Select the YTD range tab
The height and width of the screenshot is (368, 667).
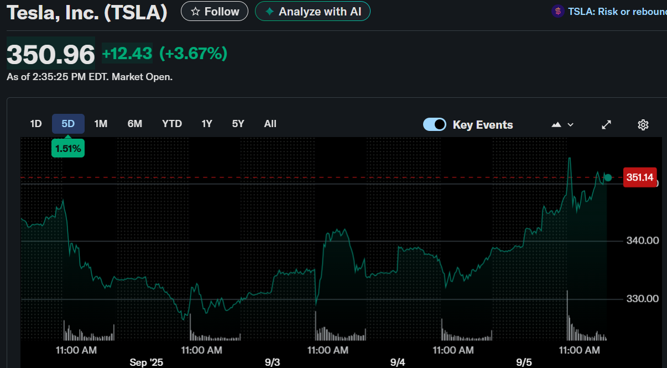[x=172, y=124]
